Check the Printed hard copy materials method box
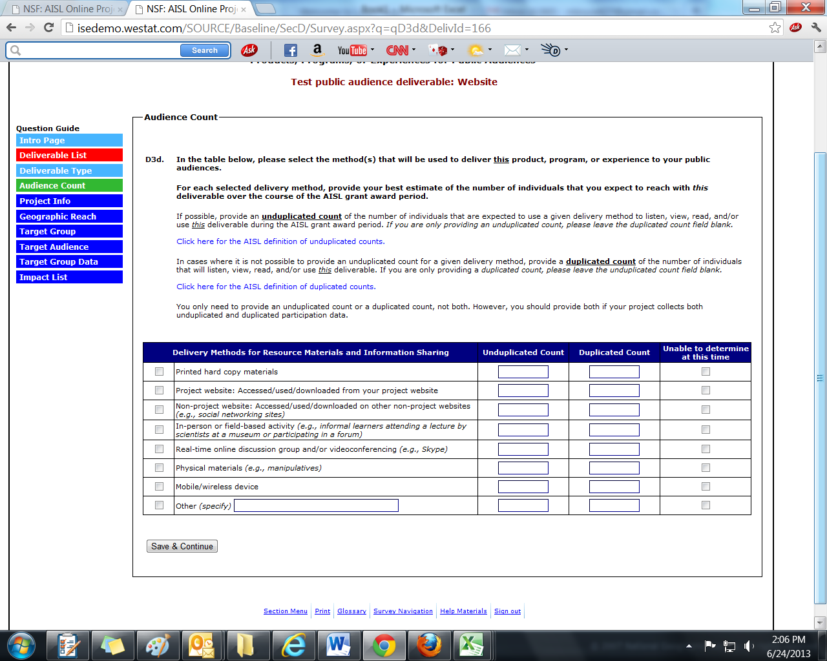This screenshot has width=827, height=661. tap(159, 372)
